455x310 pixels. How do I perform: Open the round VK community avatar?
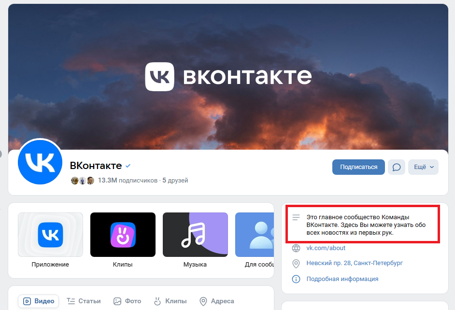[40, 162]
